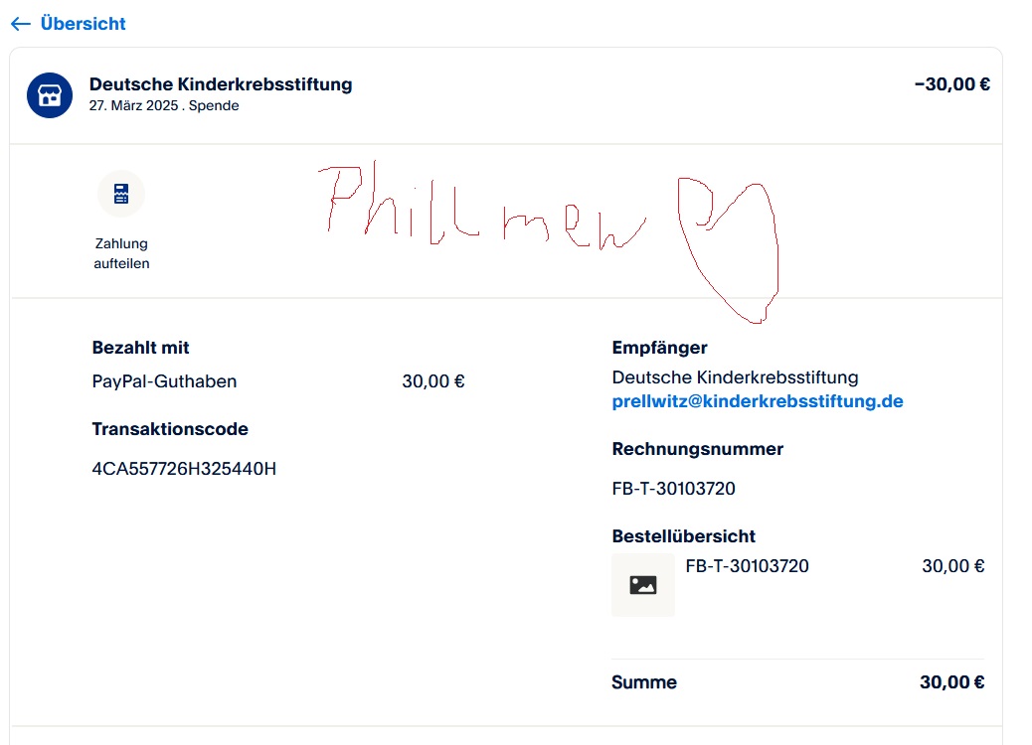The height and width of the screenshot is (745, 1032).
Task: Select the PayPal-Guthaben payment method
Action: pos(164,381)
